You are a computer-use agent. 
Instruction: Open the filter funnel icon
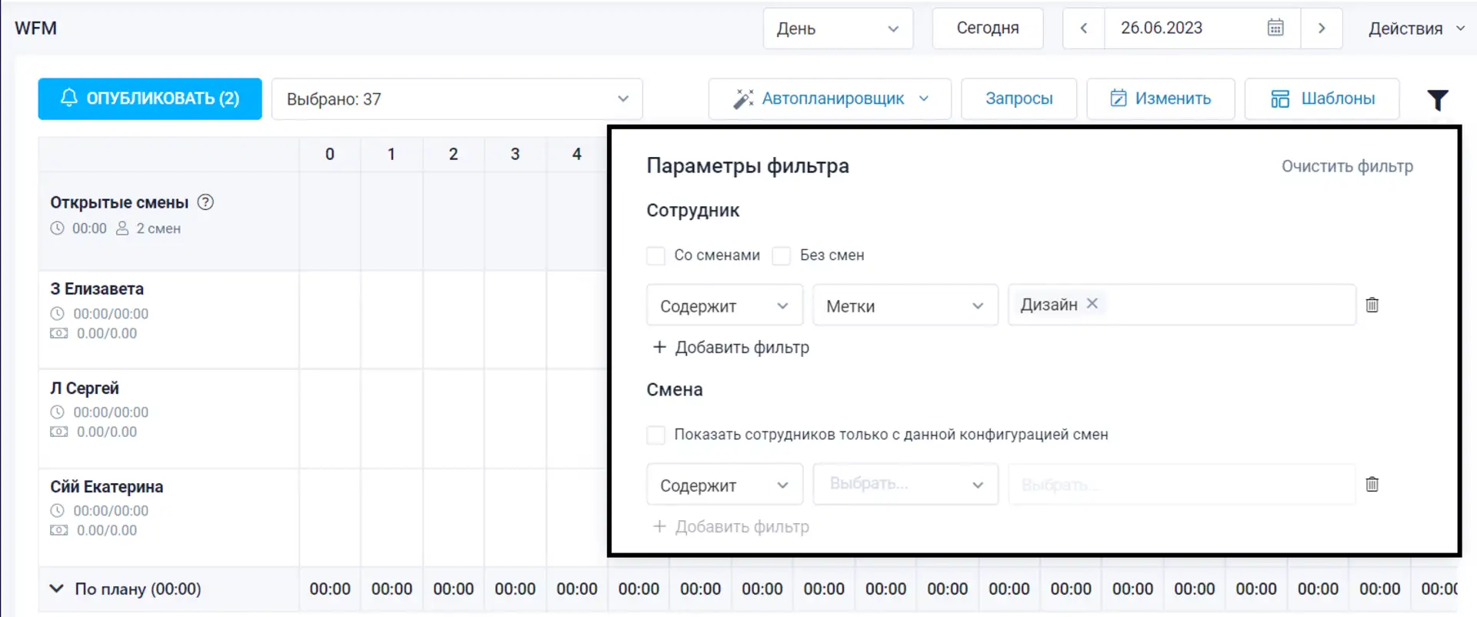click(1438, 100)
